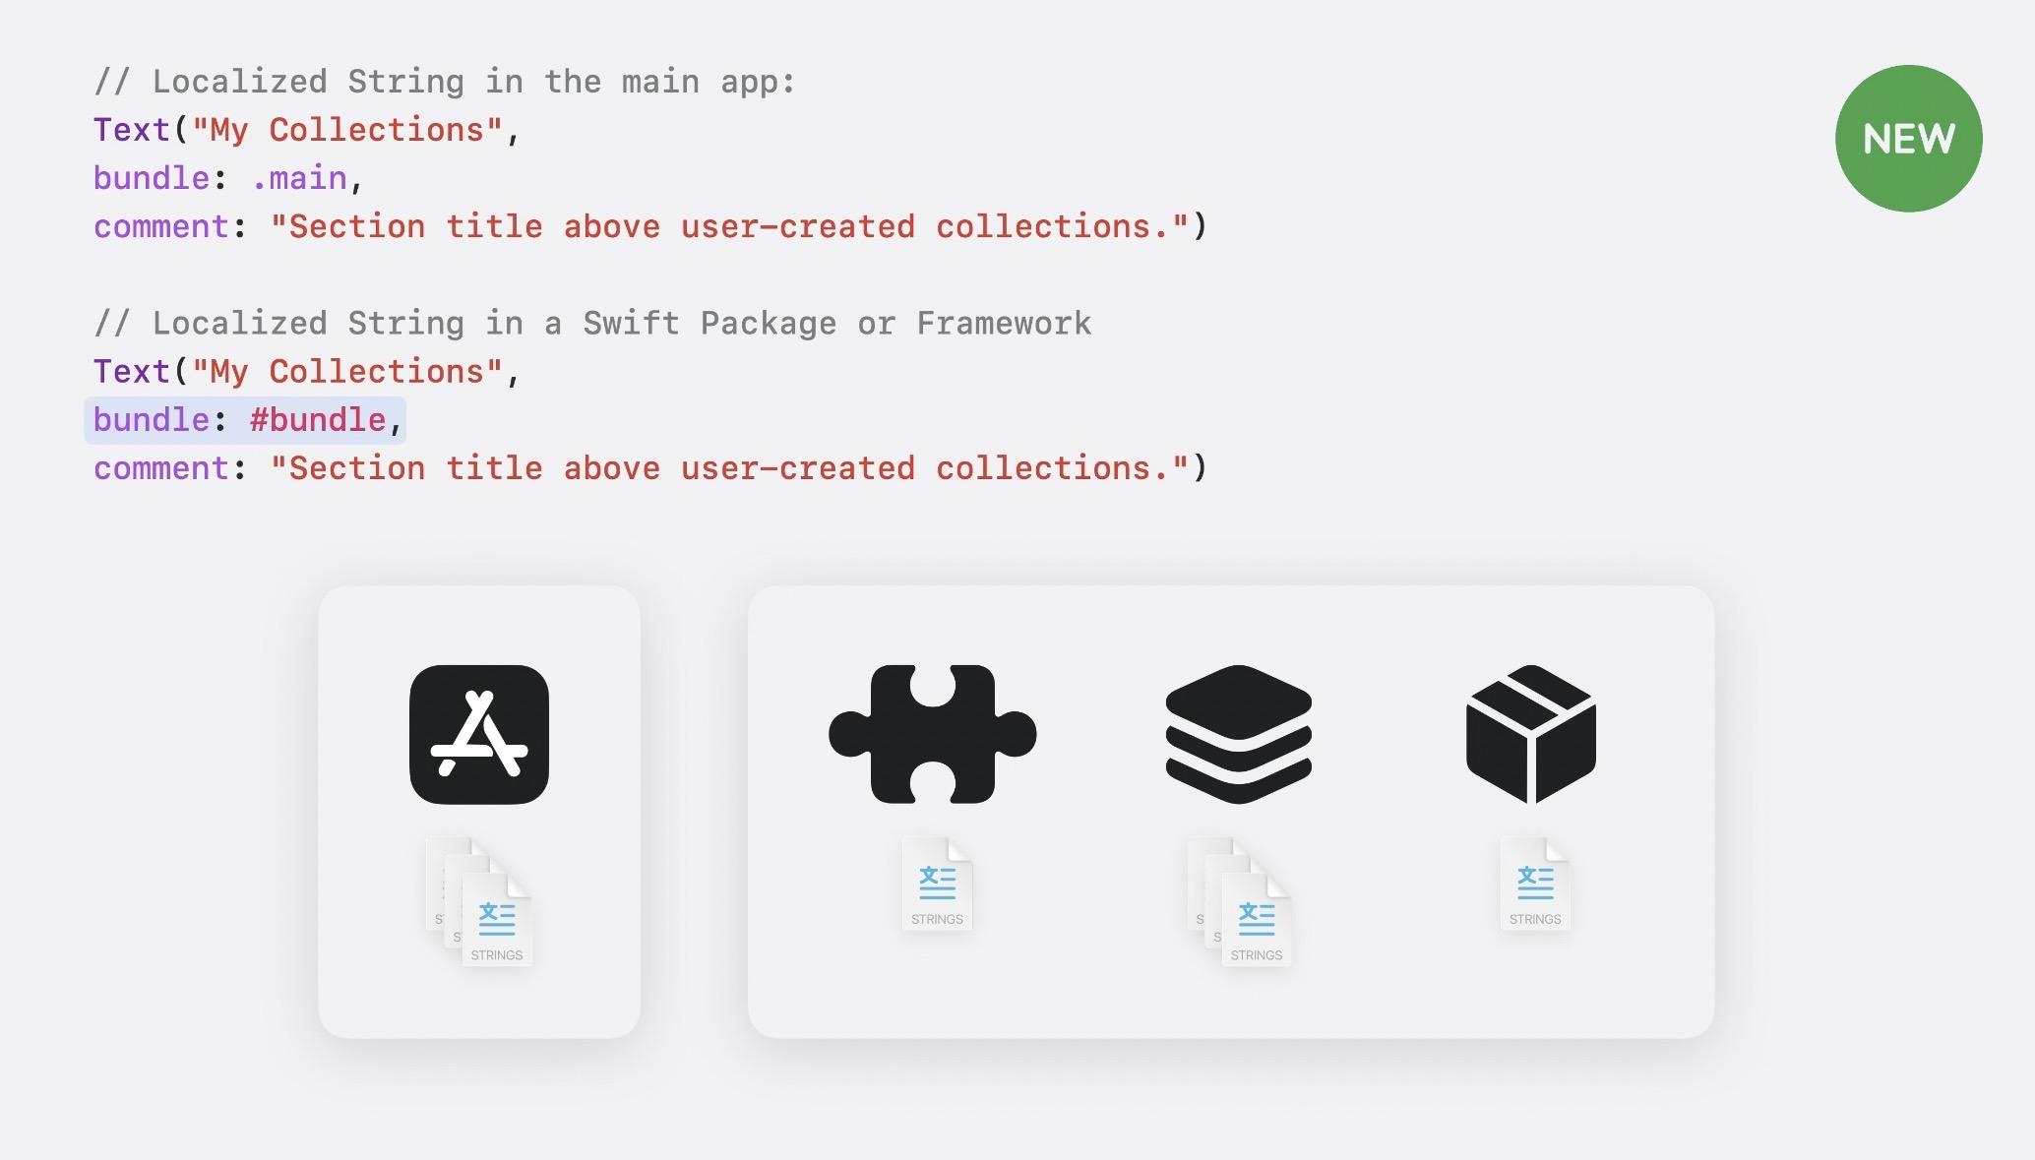Click the main app comment line

445,82
